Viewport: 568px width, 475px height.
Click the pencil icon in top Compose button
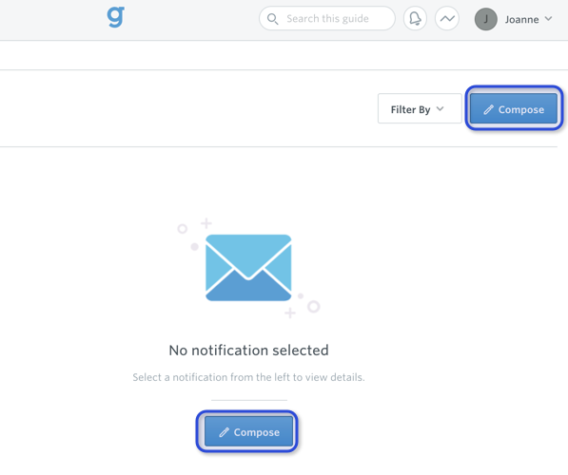click(489, 109)
